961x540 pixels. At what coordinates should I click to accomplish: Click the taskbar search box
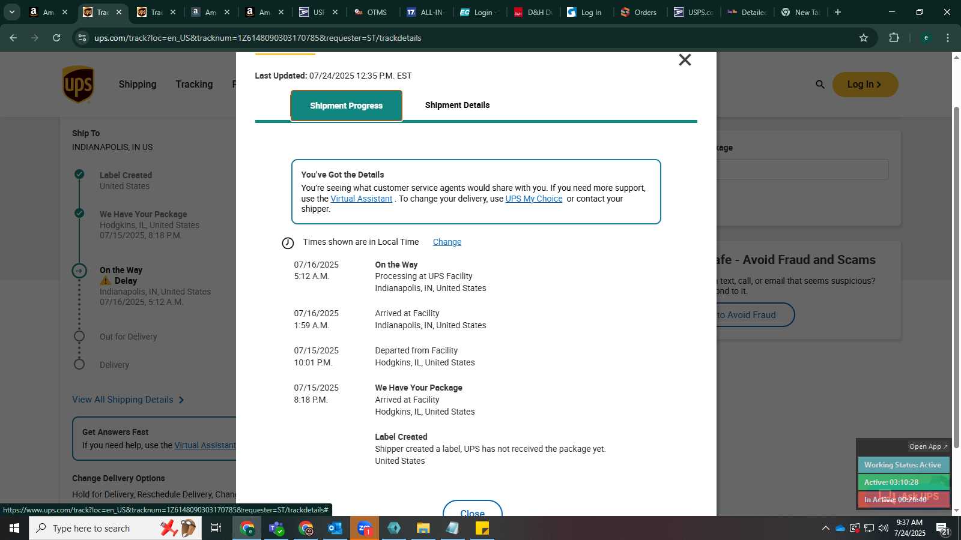tap(115, 528)
